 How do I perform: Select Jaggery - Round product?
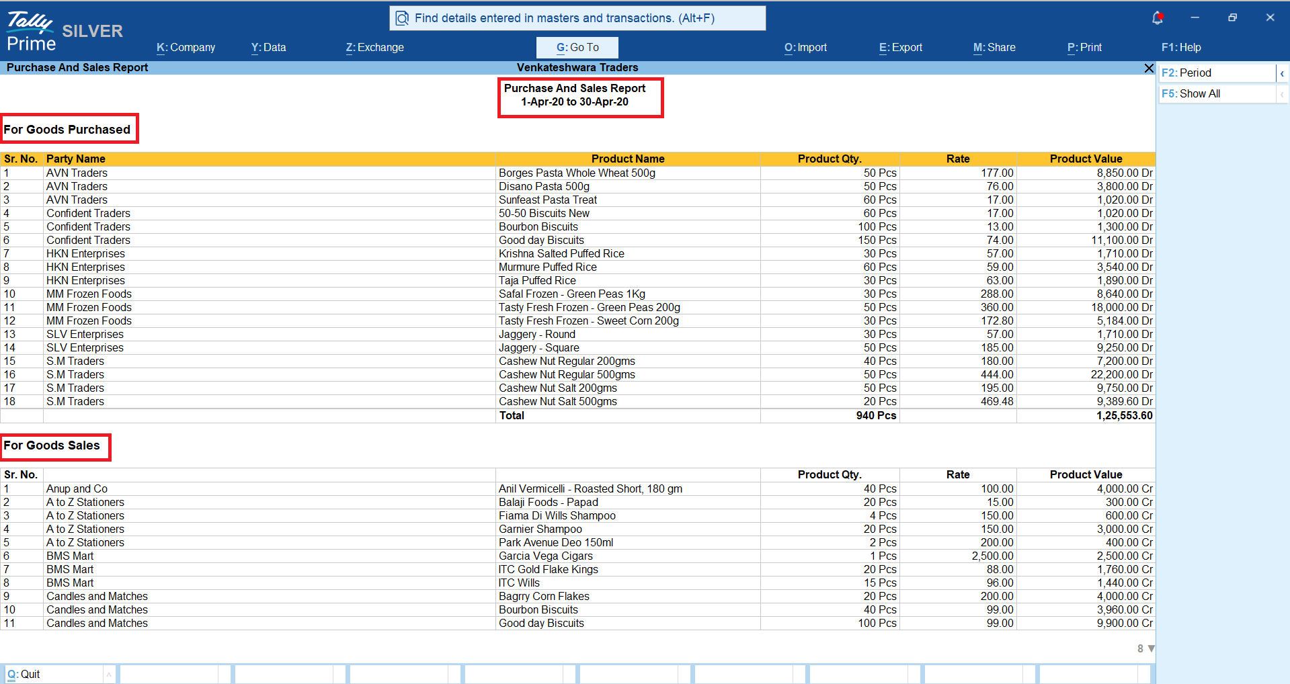[536, 335]
